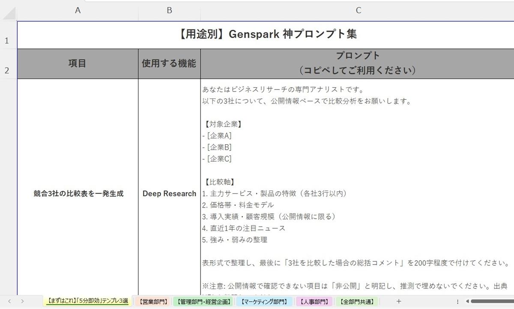Image resolution: width=514 pixels, height=309 pixels.
Task: Click the Deep Research cell
Action: 169,193
